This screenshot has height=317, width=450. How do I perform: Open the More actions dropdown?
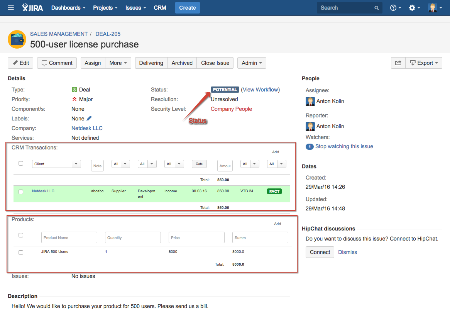(x=118, y=63)
